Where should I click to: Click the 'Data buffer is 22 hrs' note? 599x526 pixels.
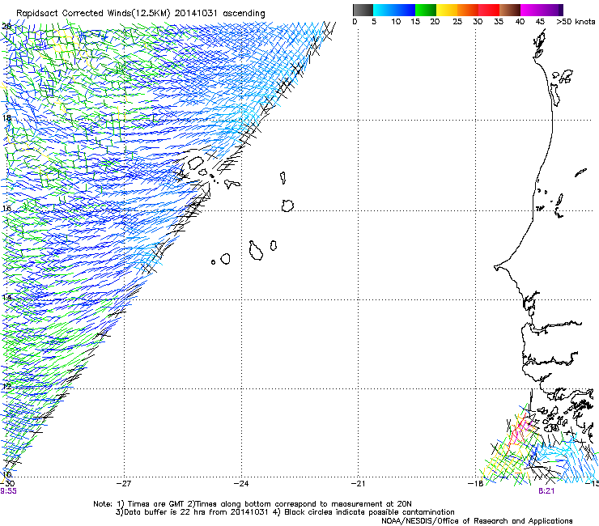click(192, 512)
